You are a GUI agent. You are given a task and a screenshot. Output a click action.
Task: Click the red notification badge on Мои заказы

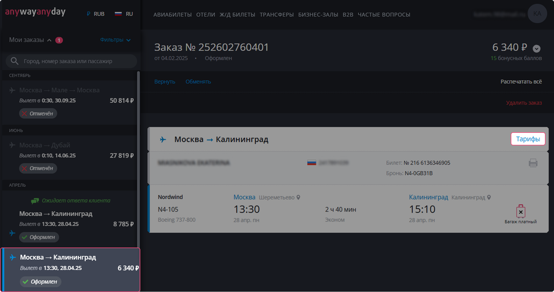tap(59, 40)
